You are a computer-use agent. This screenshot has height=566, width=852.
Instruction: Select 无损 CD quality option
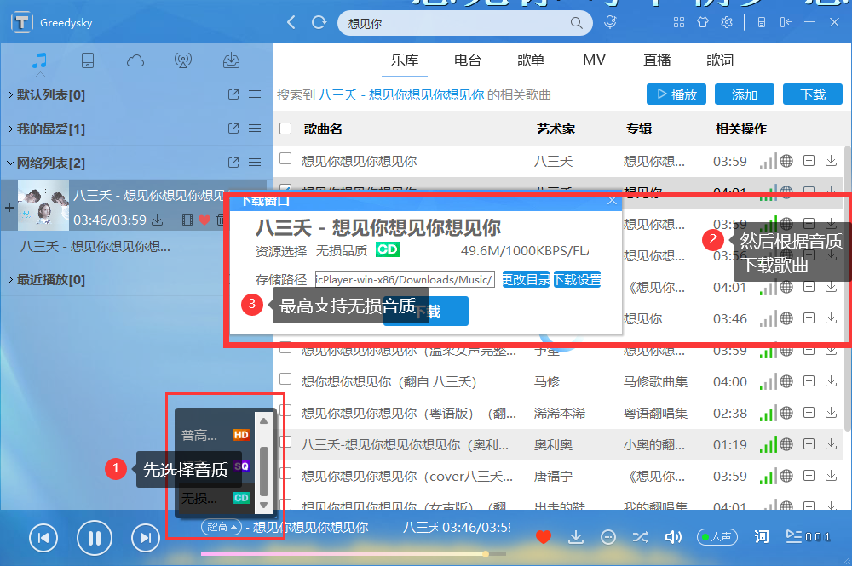(x=216, y=498)
